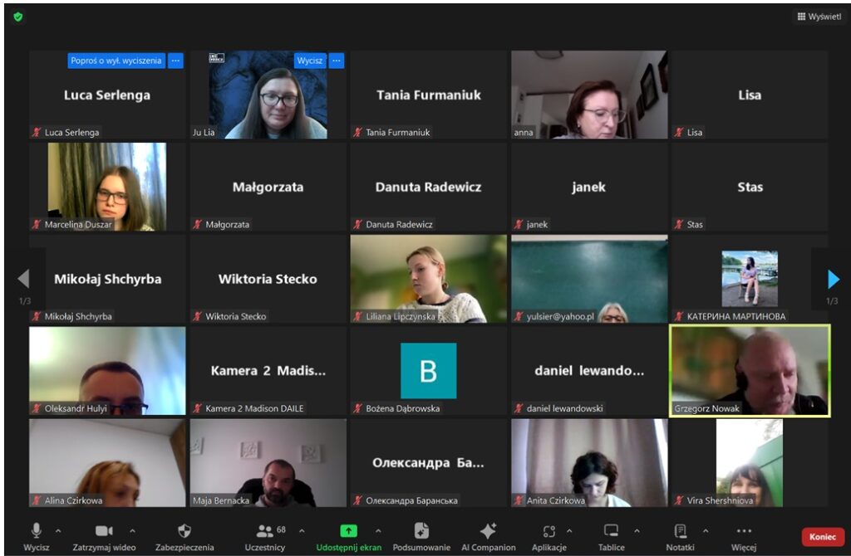Click the Zatrzymaj wideo camera icon
The image size is (851, 556).
104,531
